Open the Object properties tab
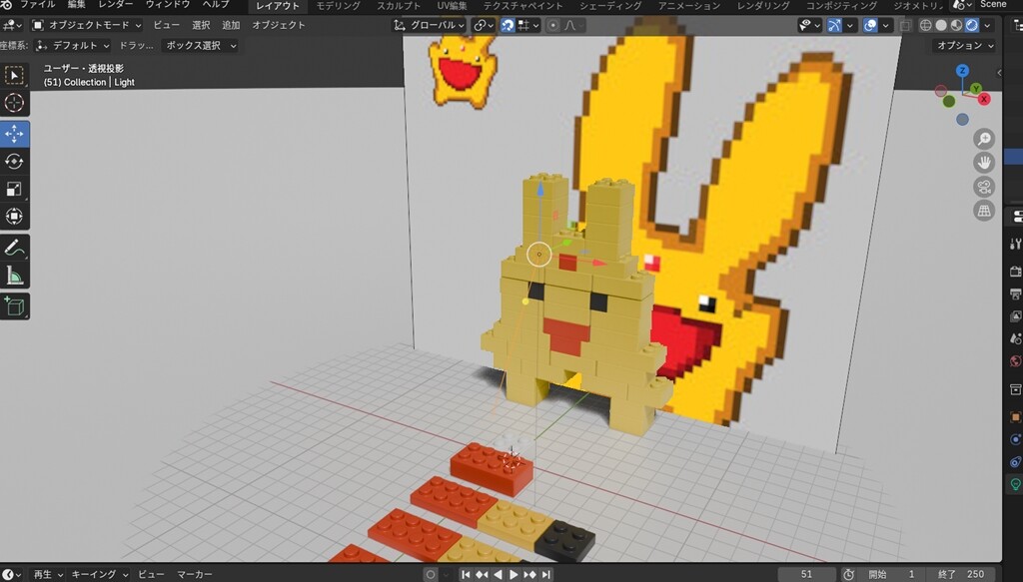This screenshot has width=1023, height=582. pos(1015,417)
